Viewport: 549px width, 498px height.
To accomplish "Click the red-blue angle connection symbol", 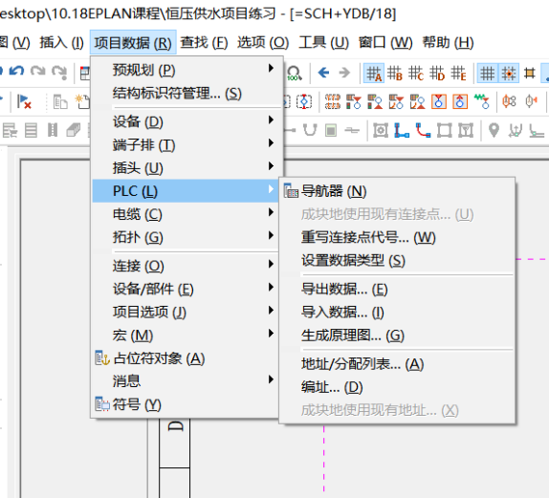I will tap(423, 130).
